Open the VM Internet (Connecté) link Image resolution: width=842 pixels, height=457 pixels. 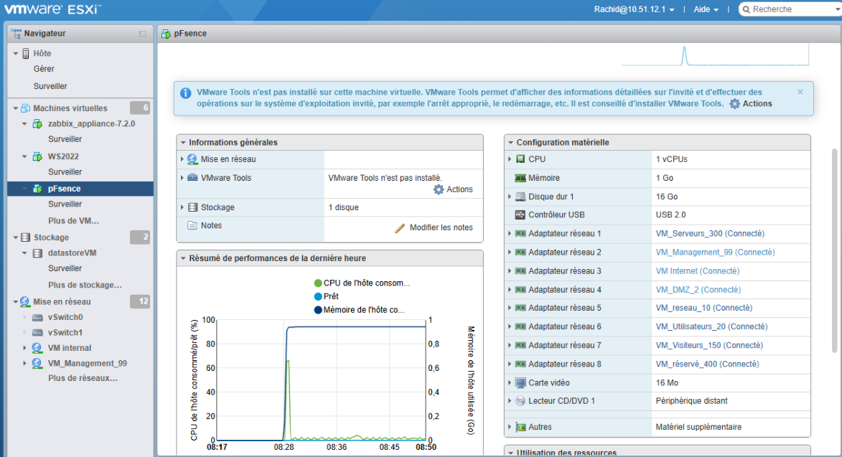[698, 271]
